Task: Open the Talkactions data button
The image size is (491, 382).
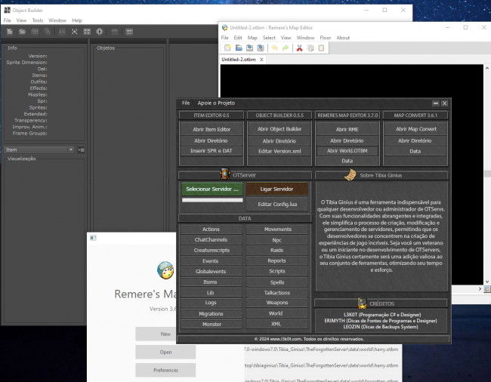Action: point(277,293)
